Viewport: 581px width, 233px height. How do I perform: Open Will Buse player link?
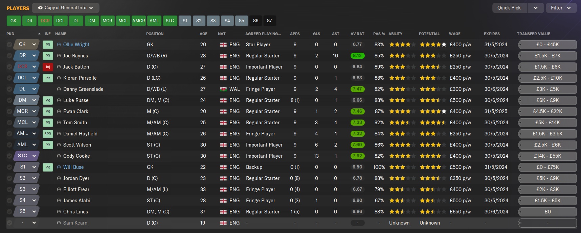click(x=73, y=167)
